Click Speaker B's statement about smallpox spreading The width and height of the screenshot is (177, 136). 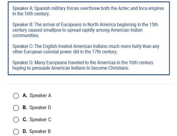point(85,30)
